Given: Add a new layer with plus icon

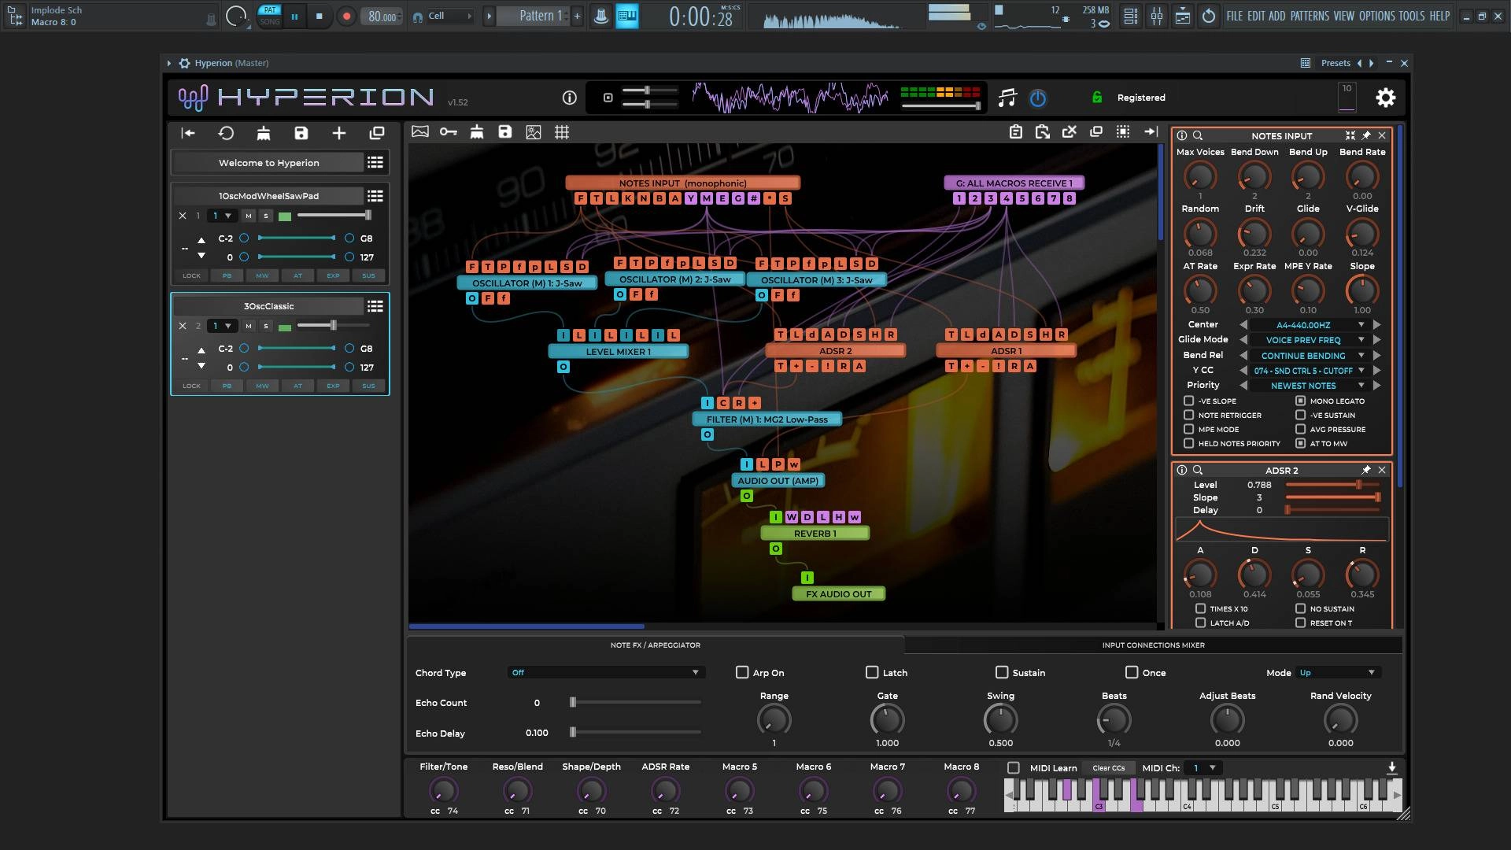Looking at the screenshot, I should coord(339,133).
